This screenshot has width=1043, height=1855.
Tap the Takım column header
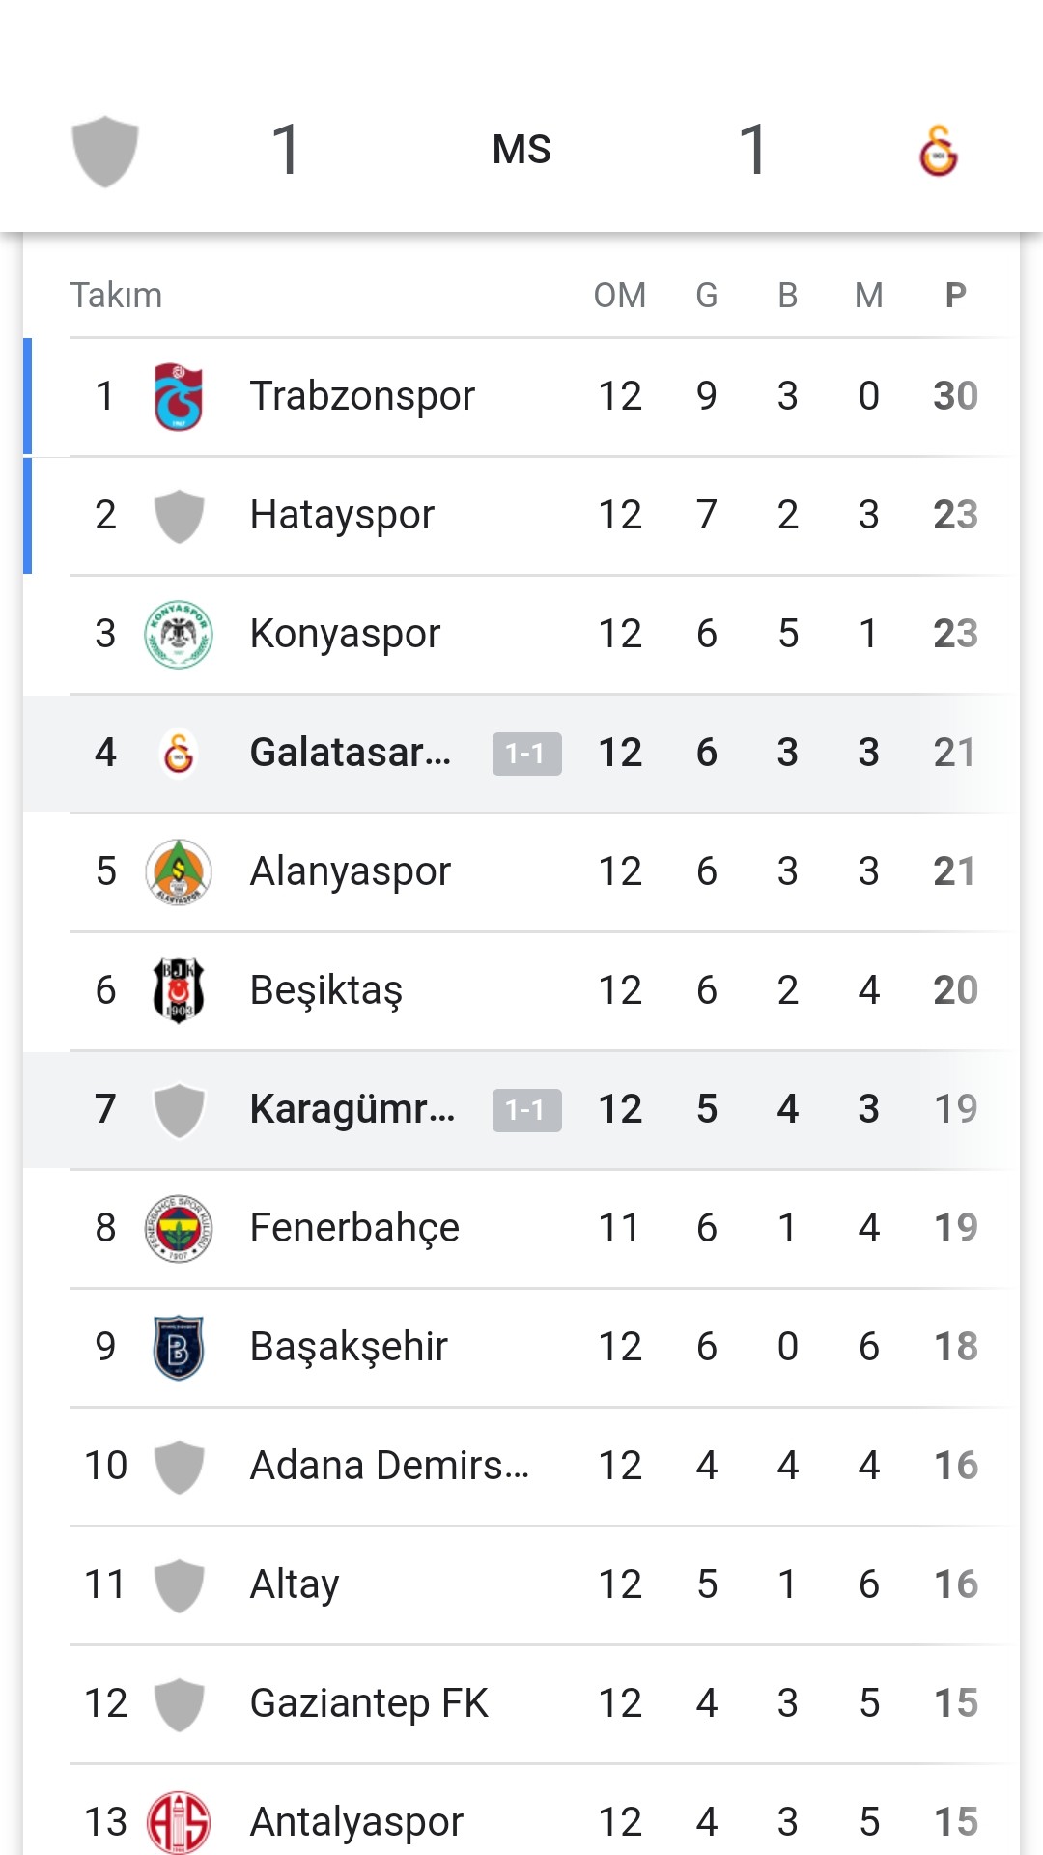point(116,295)
